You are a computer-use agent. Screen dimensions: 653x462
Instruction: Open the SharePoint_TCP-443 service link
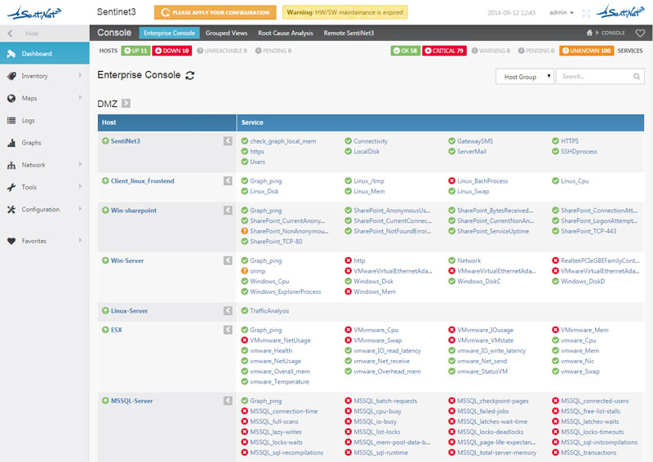(x=588, y=231)
